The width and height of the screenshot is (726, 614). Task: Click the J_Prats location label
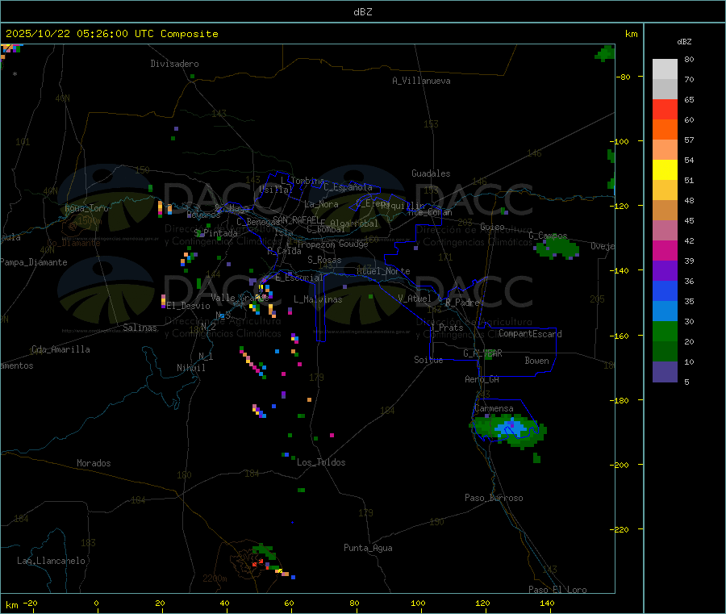pos(446,328)
